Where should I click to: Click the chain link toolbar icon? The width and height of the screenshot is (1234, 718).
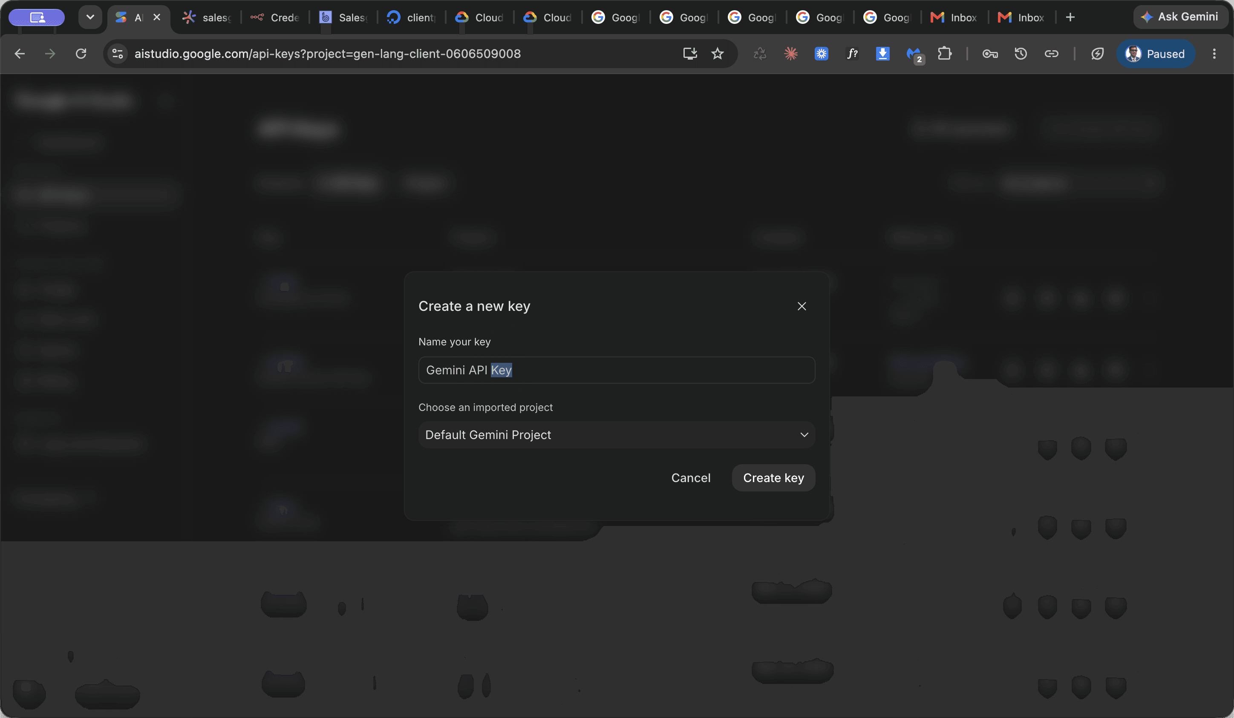[x=1051, y=54]
